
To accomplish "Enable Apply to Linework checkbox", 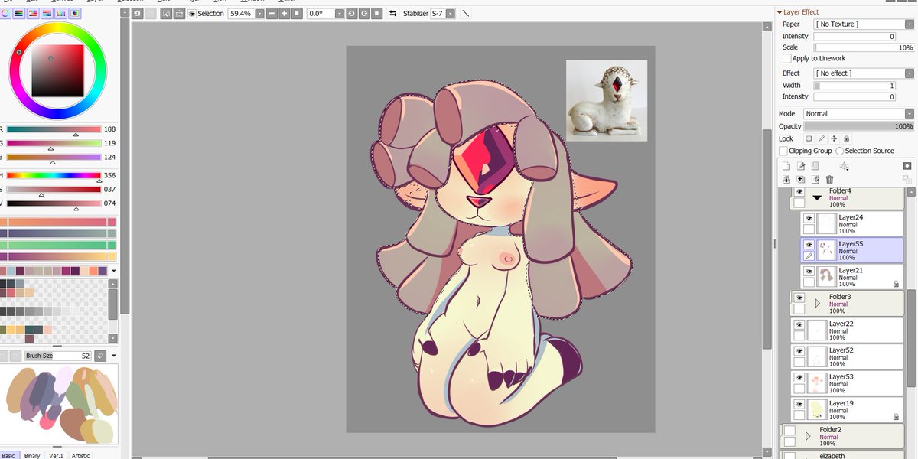I will (x=786, y=58).
